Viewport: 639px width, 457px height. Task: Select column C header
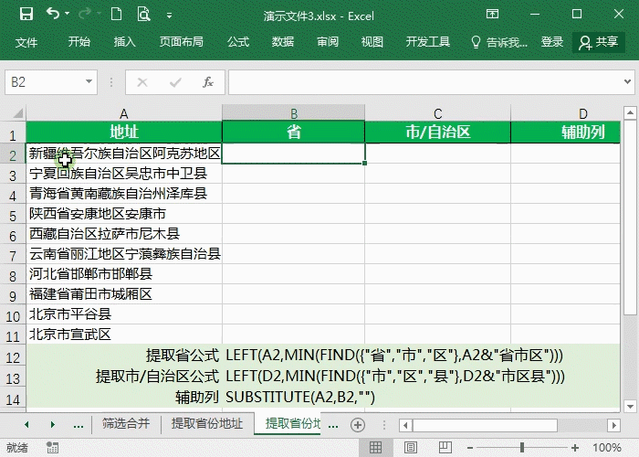click(x=437, y=113)
